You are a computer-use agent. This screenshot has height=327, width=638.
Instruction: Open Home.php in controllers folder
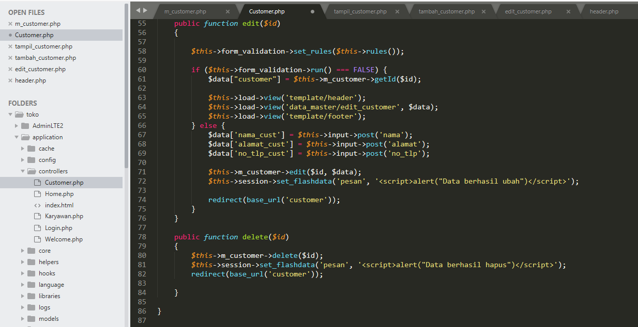[59, 194]
